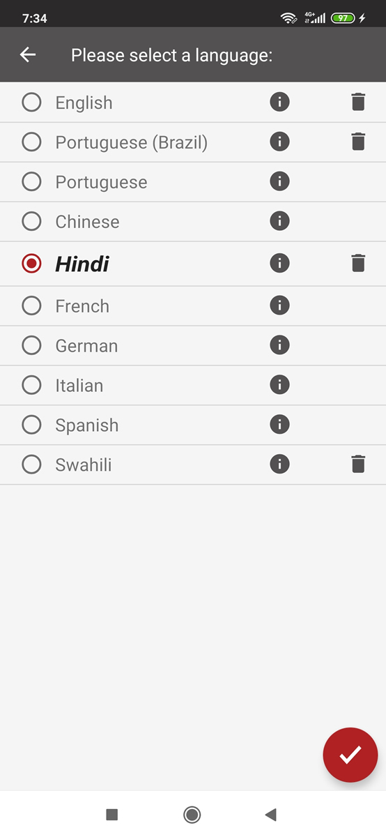Tap Android home navigation button
Screen dimensions: 386x837
(x=192, y=814)
